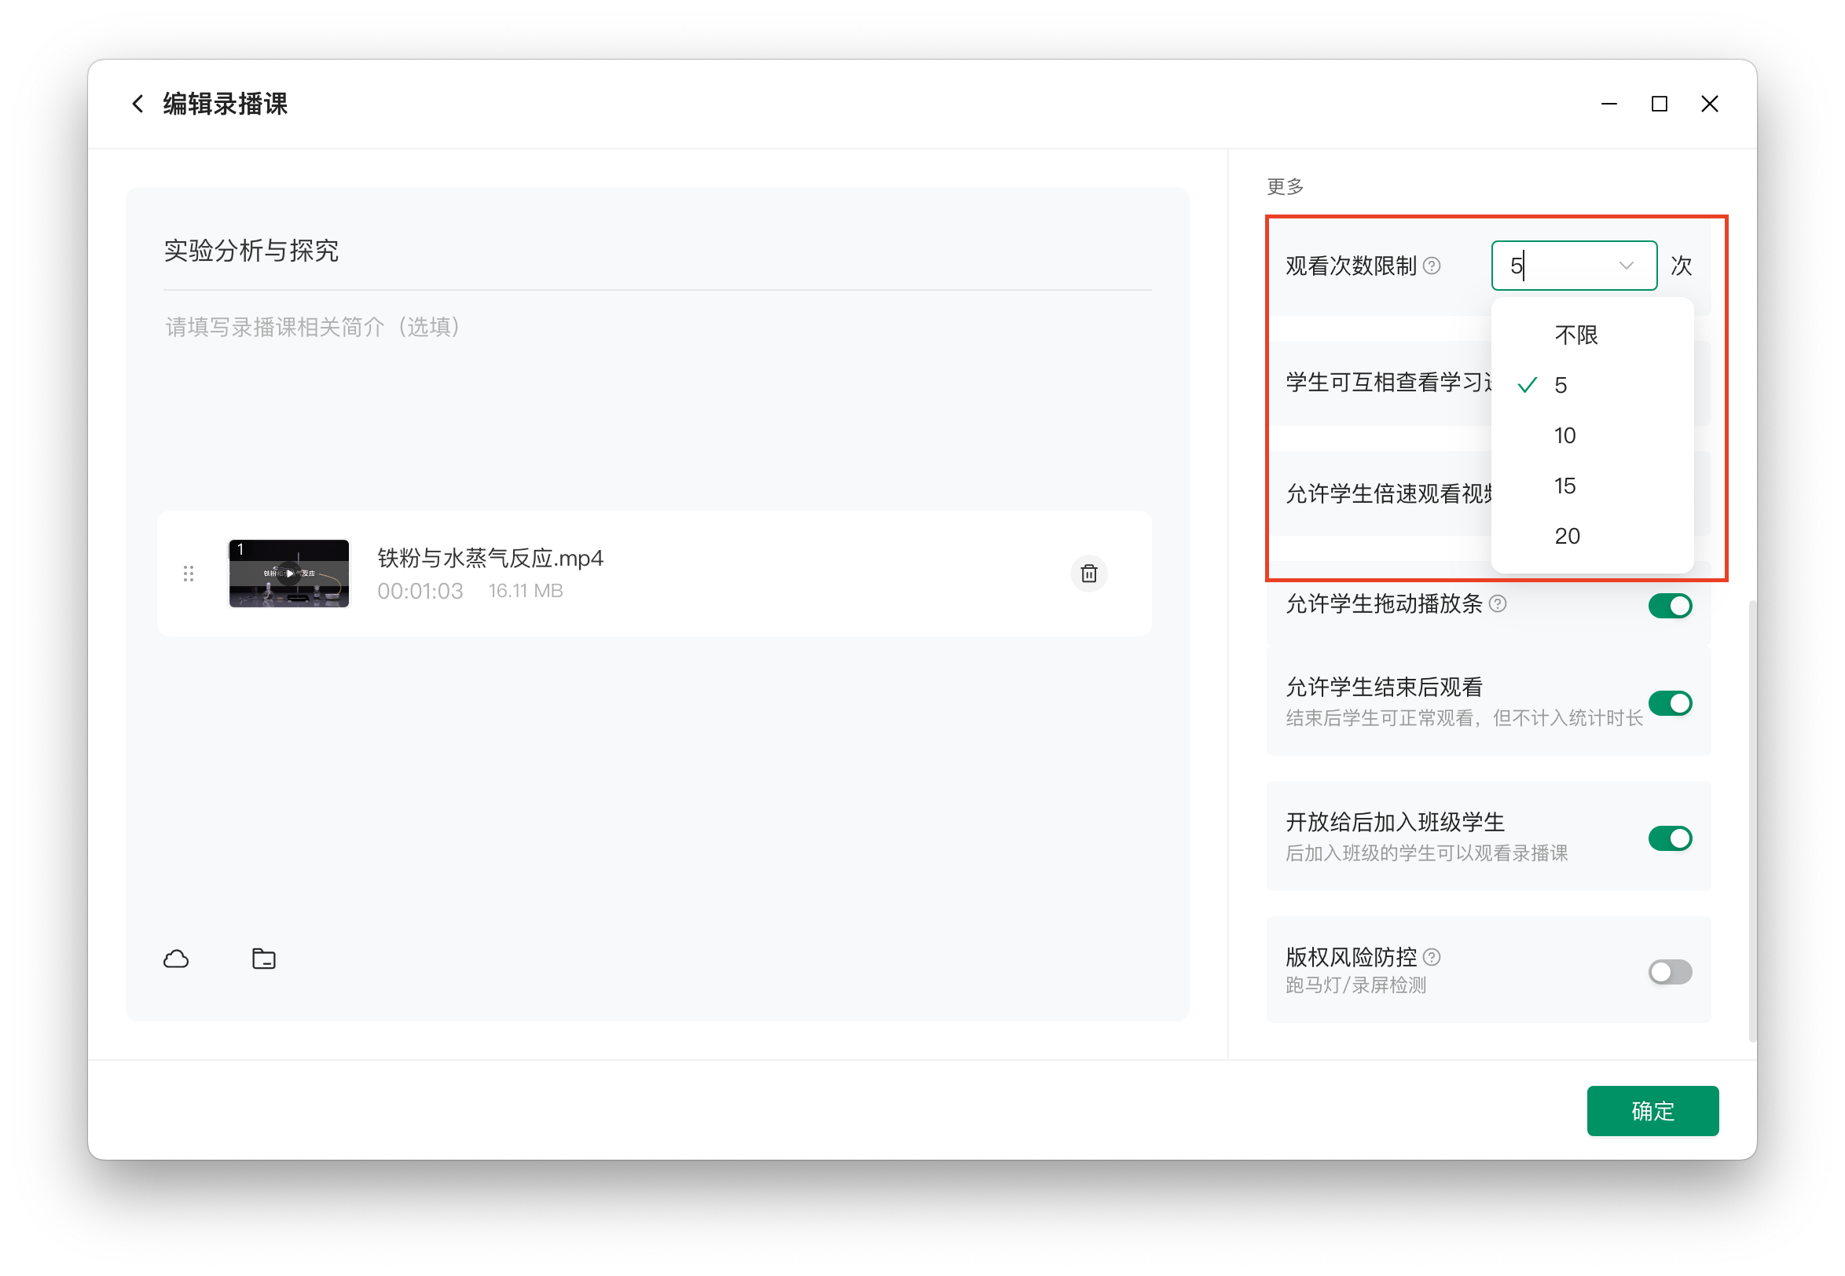Viewport: 1845px width, 1276px height.
Task: Open the local folder icon
Action: coord(264,959)
